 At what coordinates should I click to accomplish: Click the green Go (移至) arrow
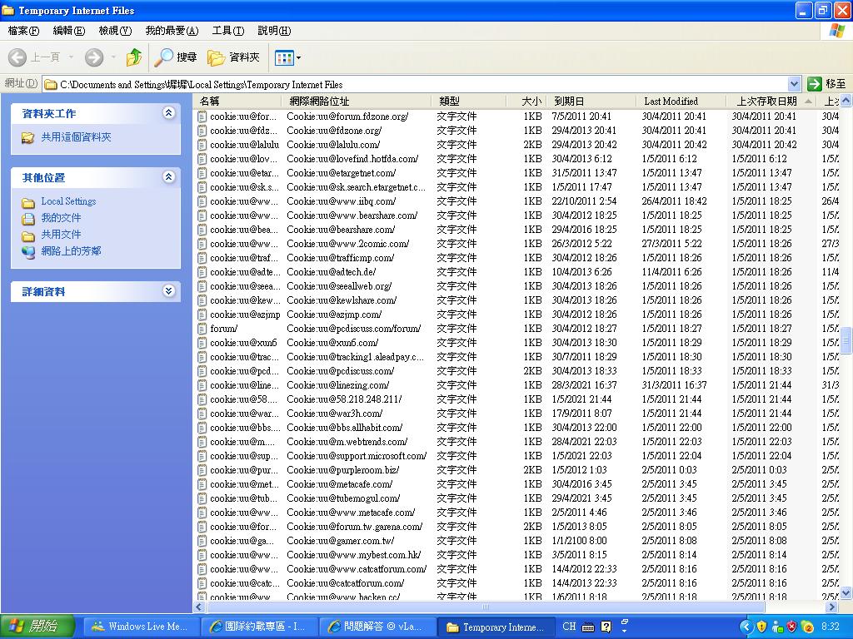pyautogui.click(x=815, y=84)
